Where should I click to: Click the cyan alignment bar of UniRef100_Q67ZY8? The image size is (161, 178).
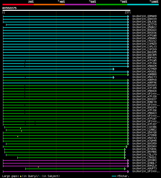pyautogui.click(x=67, y=25)
